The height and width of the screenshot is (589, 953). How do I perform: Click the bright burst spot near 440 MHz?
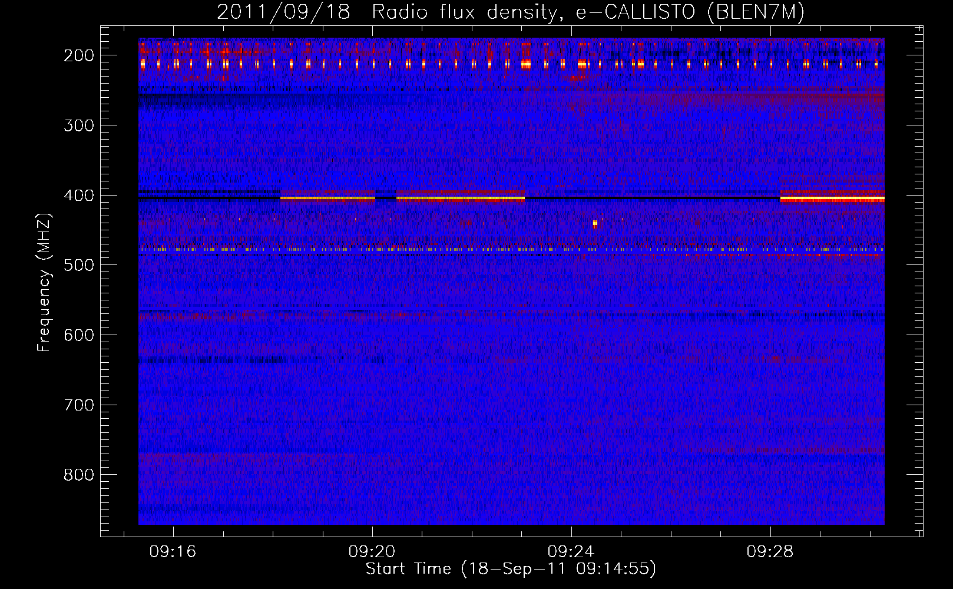tap(595, 223)
